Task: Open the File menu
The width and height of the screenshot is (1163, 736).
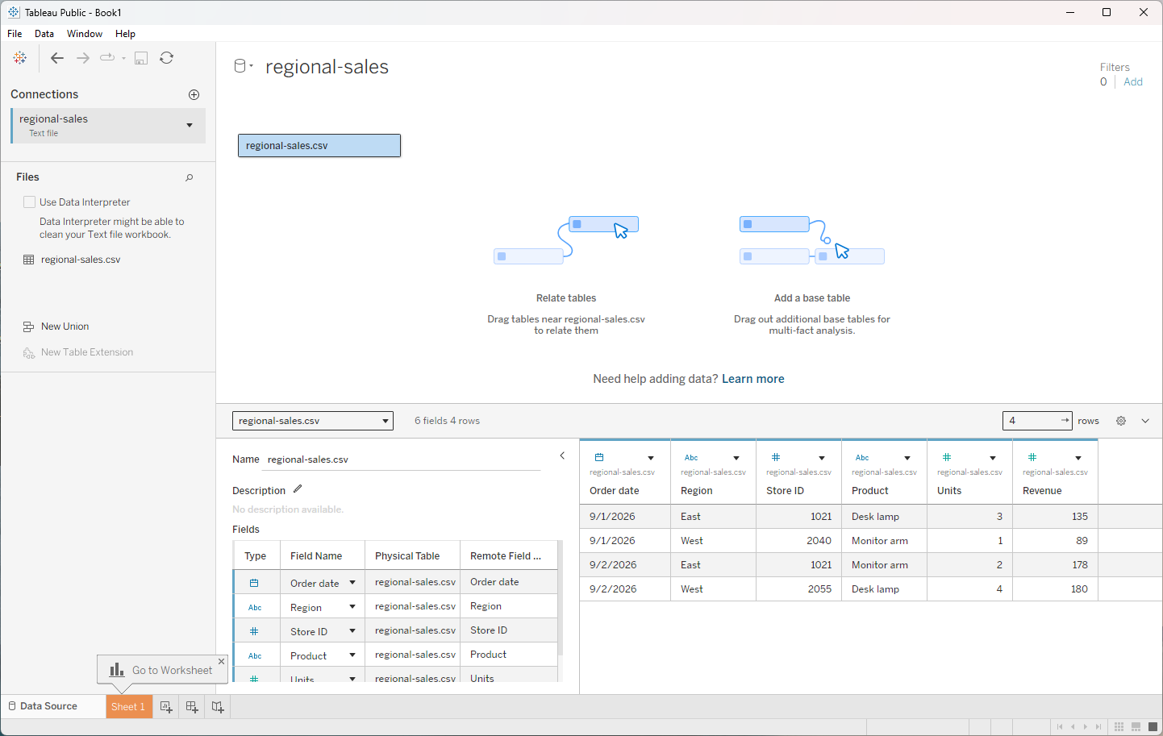Action: pyautogui.click(x=15, y=34)
